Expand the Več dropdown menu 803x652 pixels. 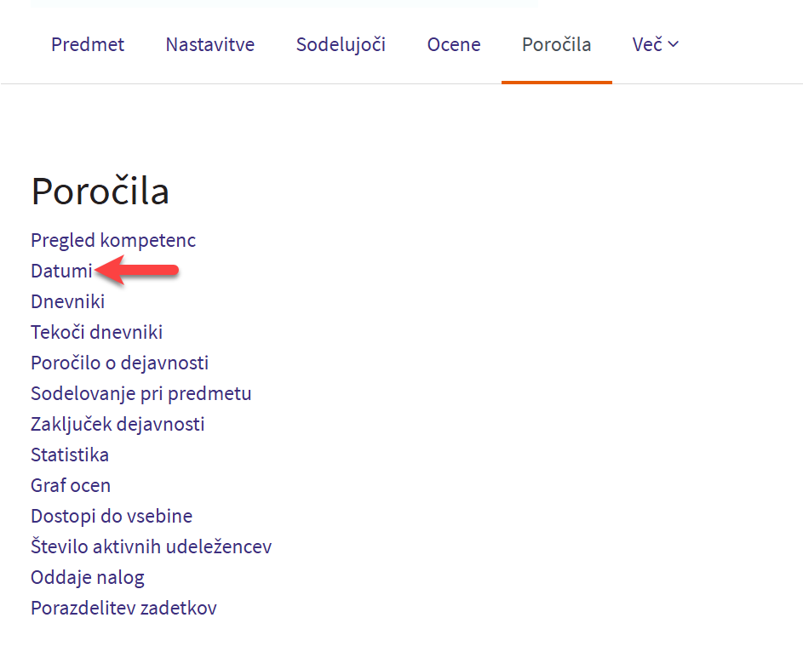(655, 45)
